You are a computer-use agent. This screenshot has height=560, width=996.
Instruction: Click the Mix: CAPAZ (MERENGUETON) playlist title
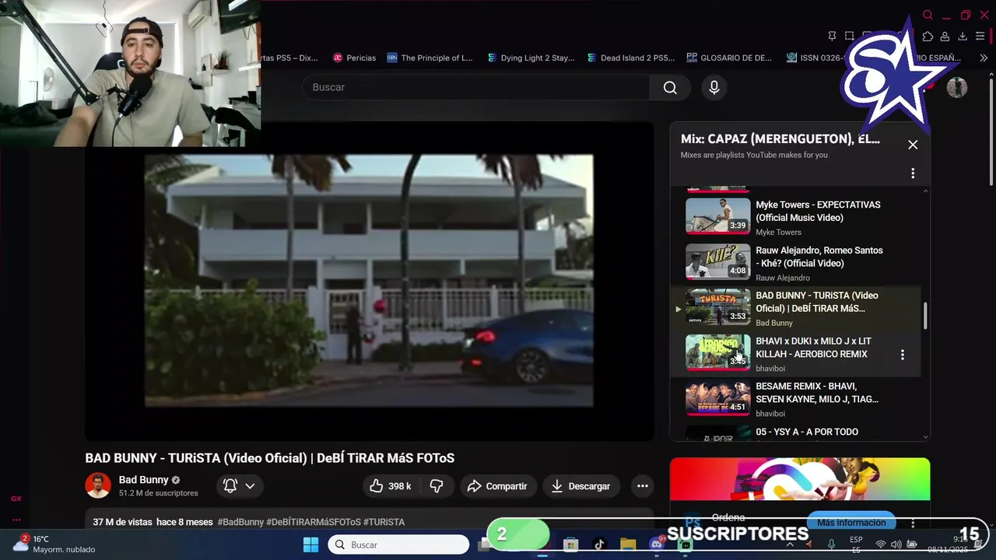[780, 138]
